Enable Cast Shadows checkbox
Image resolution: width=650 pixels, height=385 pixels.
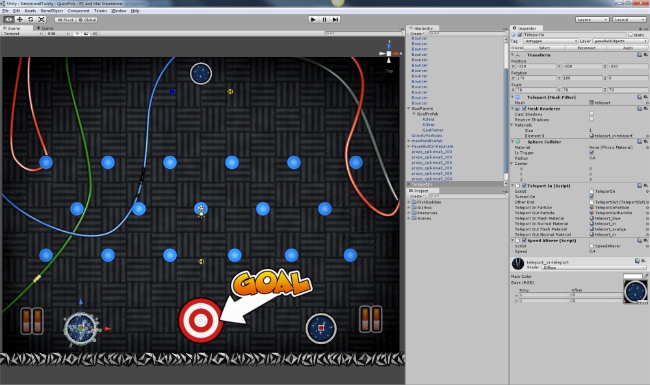[591, 114]
